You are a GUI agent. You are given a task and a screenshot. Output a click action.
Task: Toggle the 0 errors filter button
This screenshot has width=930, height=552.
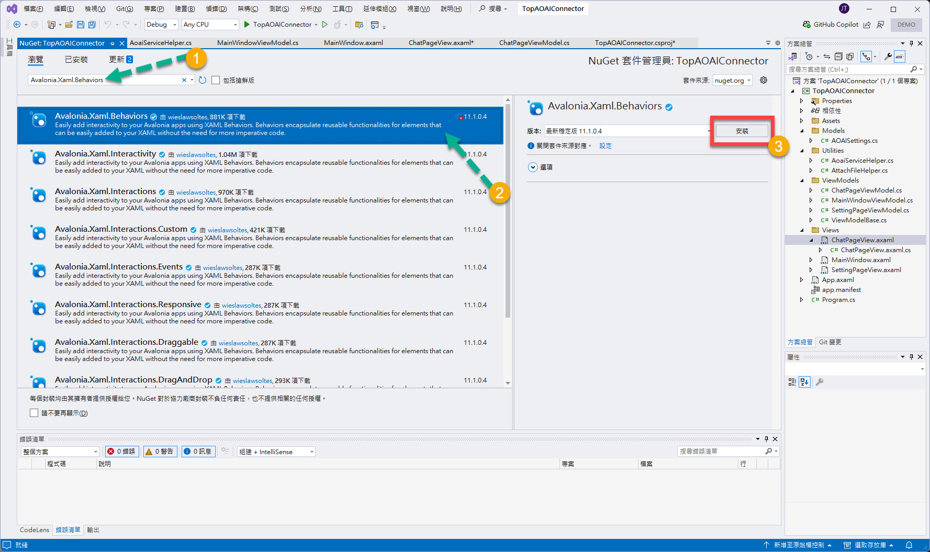[121, 452]
